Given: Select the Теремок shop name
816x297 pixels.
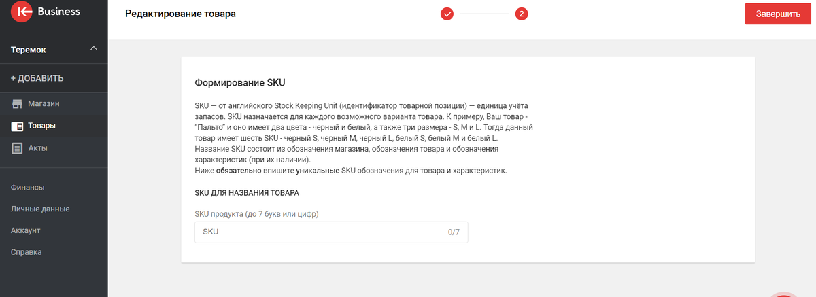Looking at the screenshot, I should coord(29,50).
